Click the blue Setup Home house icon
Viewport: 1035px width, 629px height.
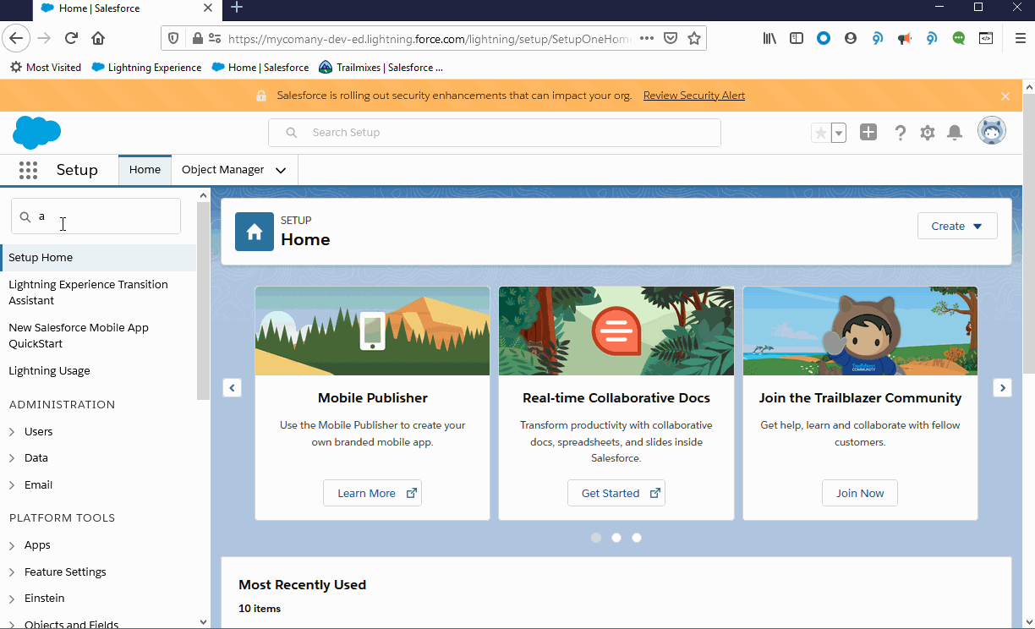pos(255,232)
